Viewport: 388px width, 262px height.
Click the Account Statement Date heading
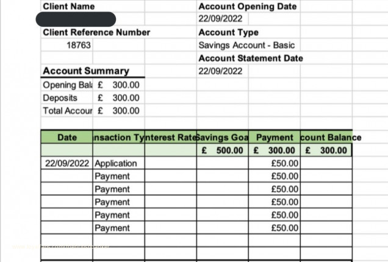point(250,58)
